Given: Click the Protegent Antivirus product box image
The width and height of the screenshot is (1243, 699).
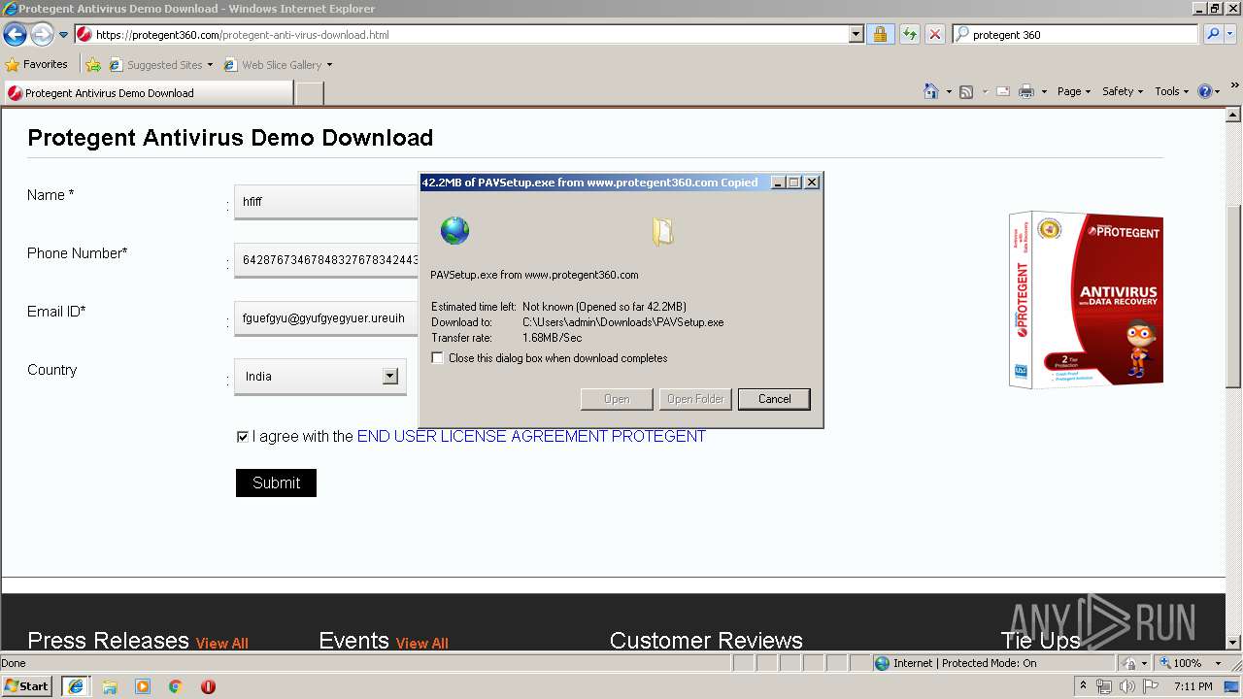Looking at the screenshot, I should pyautogui.click(x=1086, y=300).
